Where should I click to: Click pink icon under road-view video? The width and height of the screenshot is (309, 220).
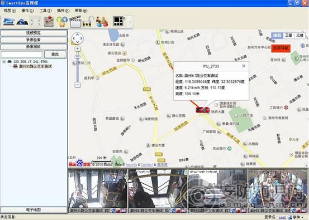coord(244,211)
